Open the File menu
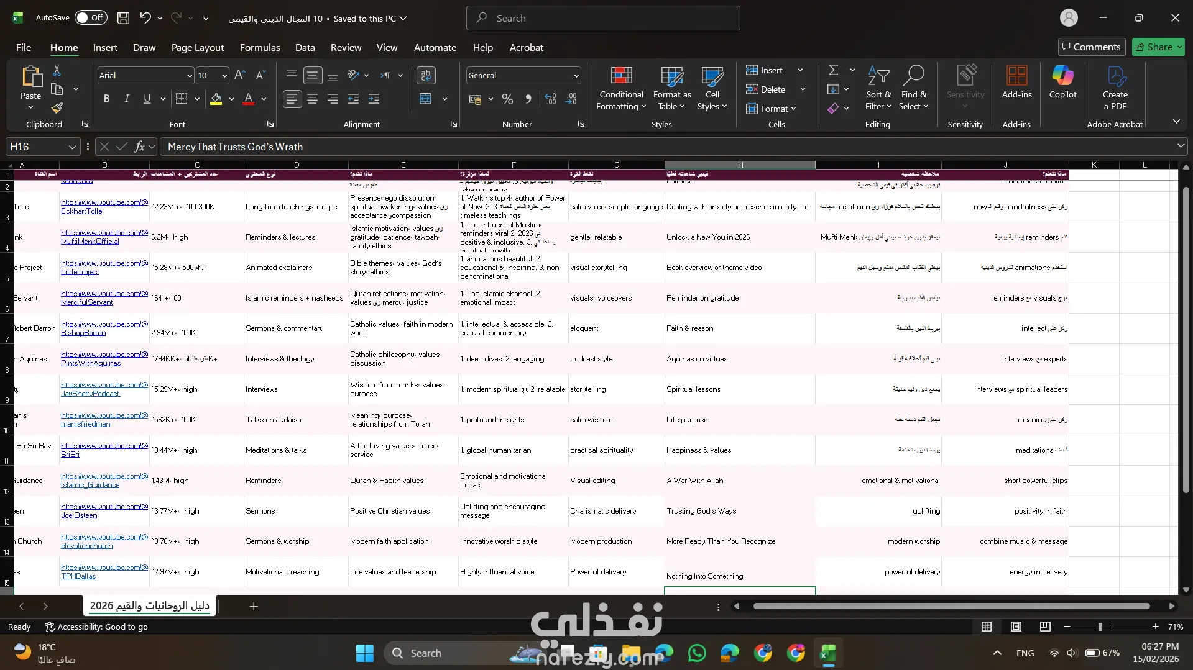 [24, 47]
